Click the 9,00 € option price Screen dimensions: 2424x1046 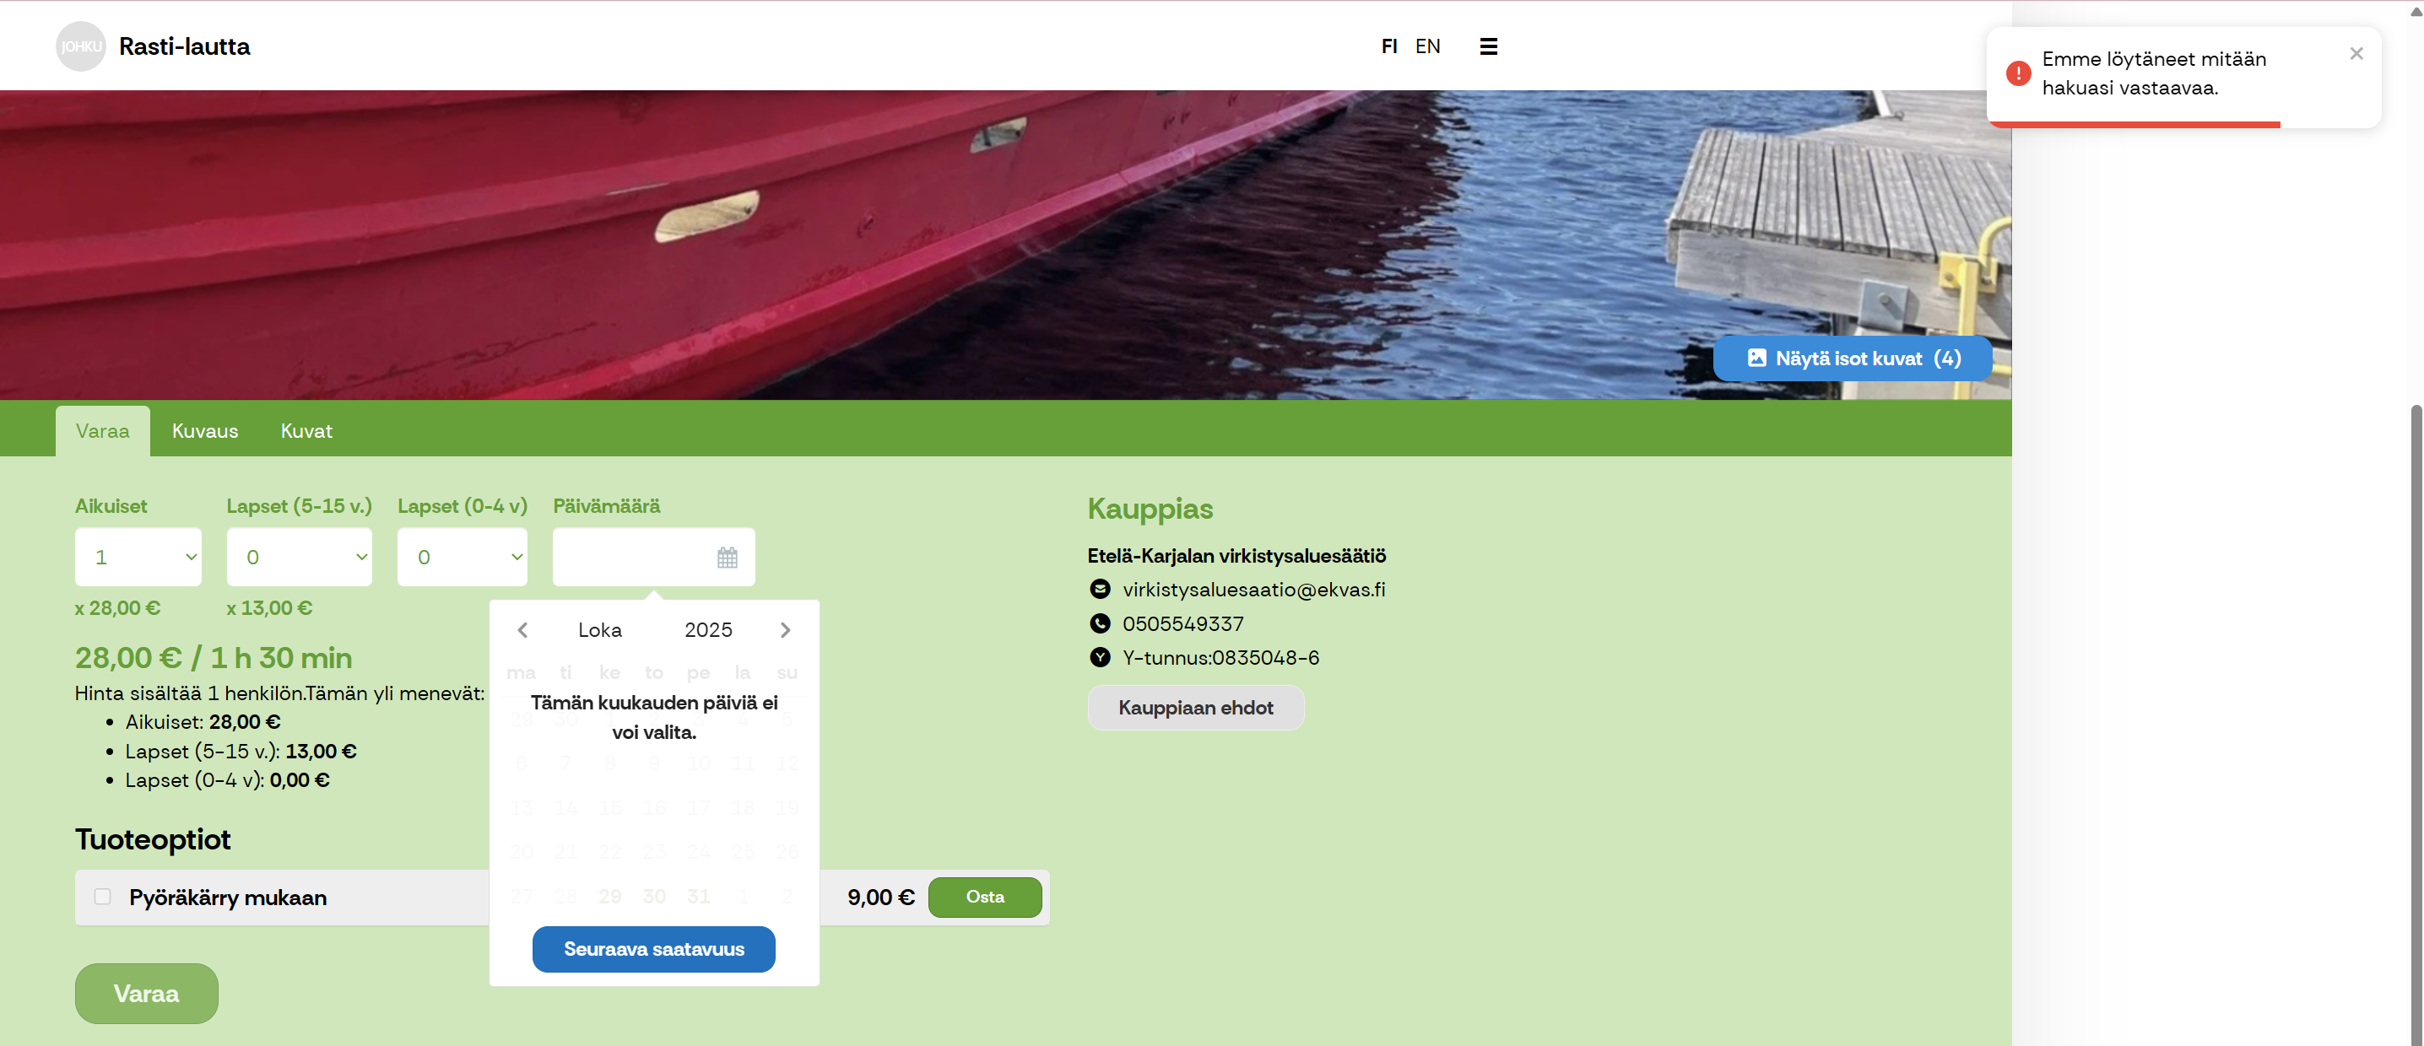[x=881, y=898]
